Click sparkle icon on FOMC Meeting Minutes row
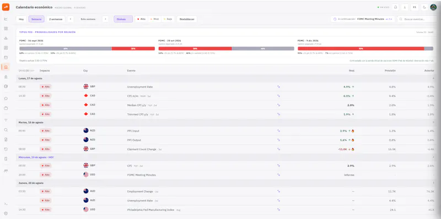The width and height of the screenshot is (441, 219). point(279,174)
